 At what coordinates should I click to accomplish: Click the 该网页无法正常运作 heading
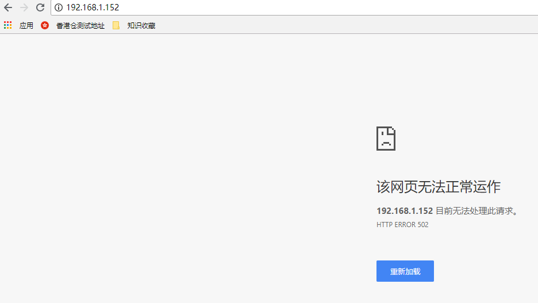pos(438,187)
